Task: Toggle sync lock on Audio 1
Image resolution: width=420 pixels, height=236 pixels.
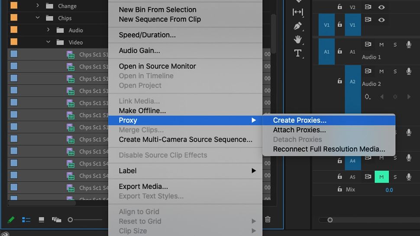Action: pos(368,45)
